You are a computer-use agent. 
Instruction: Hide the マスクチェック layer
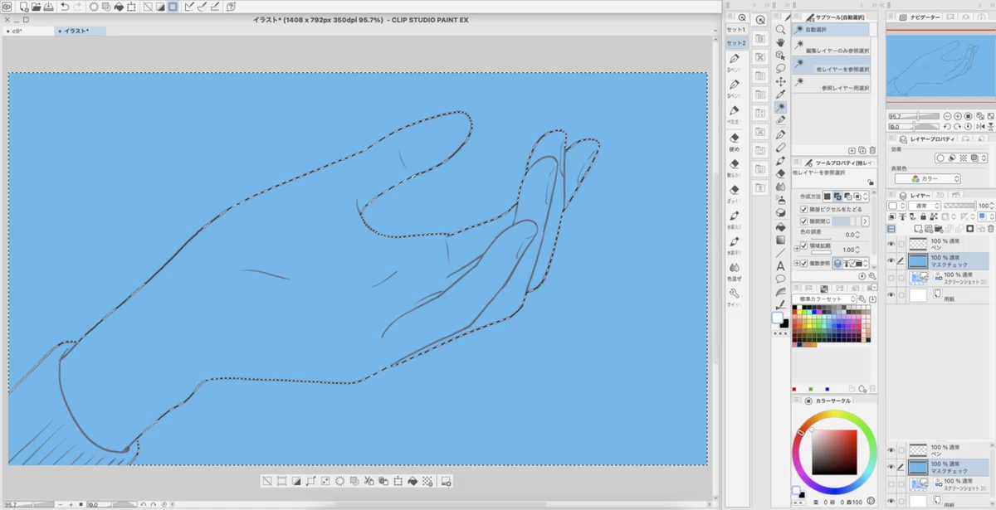point(891,260)
